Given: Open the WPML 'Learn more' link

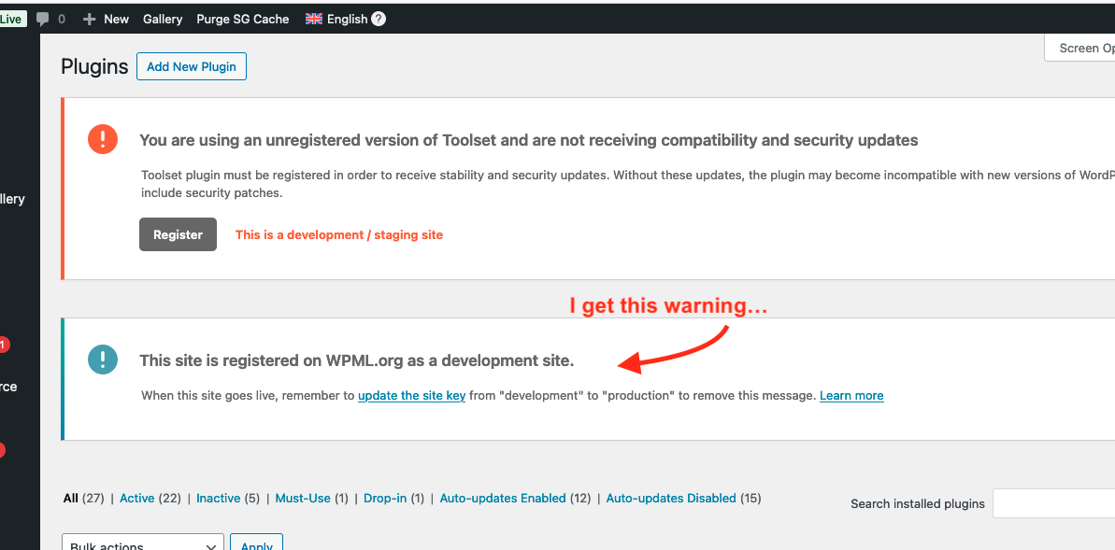Looking at the screenshot, I should click(x=851, y=395).
